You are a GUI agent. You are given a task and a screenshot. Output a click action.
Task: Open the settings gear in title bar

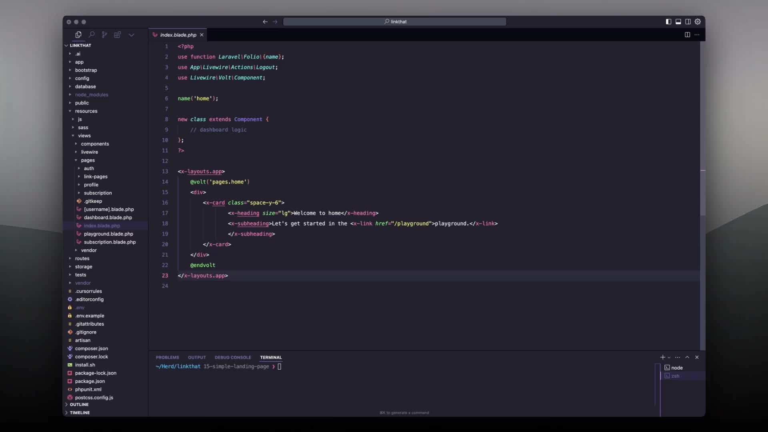click(x=698, y=22)
